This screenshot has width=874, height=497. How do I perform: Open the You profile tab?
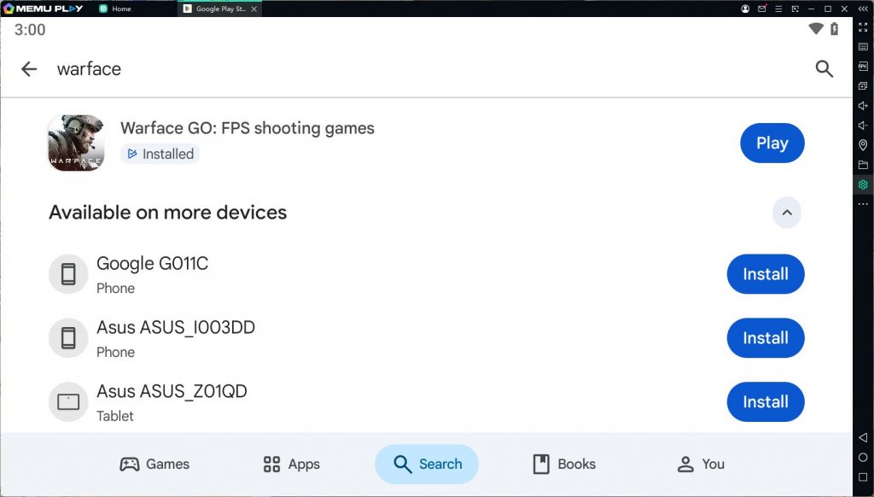(x=700, y=464)
